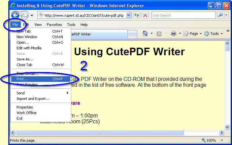Minimize the Internet Explorer window
232x145 pixels.
point(211,6)
